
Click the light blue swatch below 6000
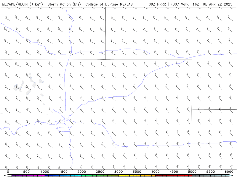[227, 176]
